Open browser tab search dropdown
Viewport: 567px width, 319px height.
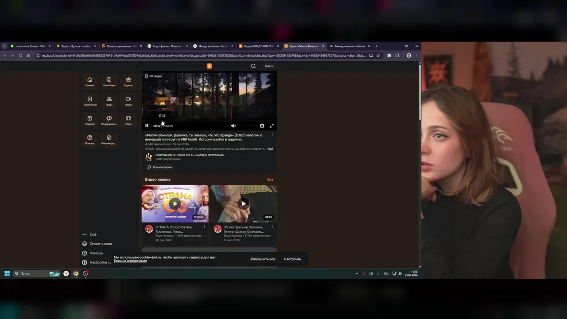4,46
